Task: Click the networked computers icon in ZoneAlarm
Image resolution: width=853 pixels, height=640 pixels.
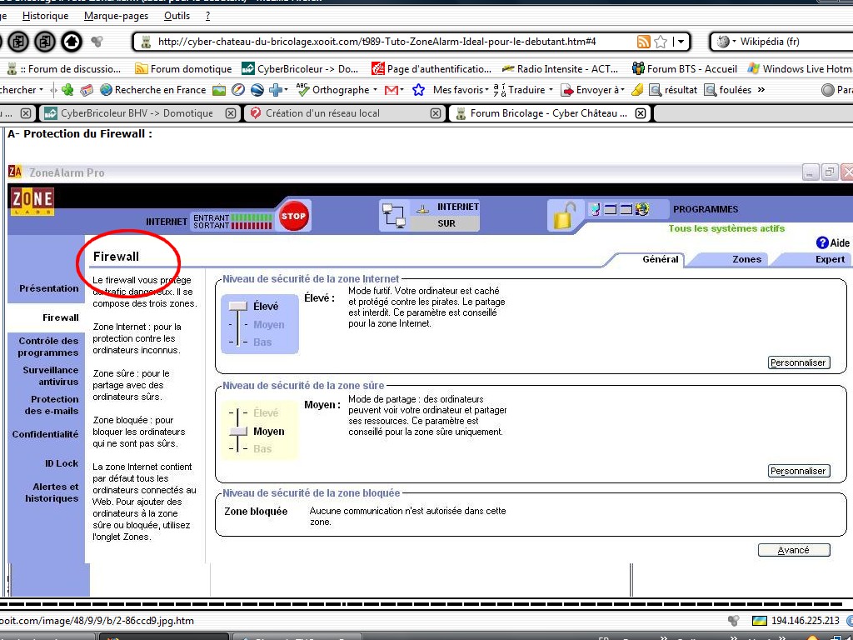Action: click(394, 216)
